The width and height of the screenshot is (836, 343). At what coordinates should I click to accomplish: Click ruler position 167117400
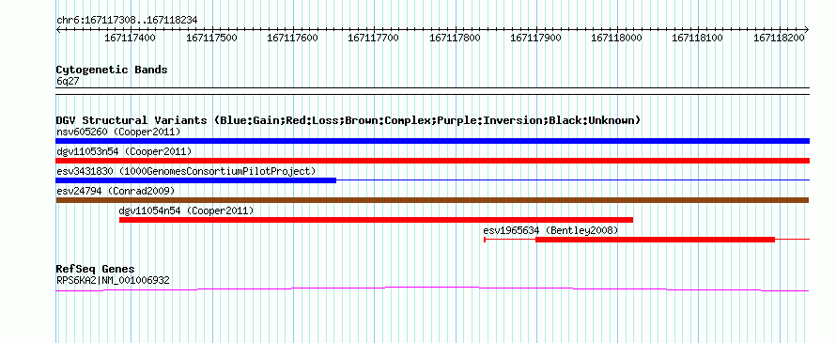point(130,38)
